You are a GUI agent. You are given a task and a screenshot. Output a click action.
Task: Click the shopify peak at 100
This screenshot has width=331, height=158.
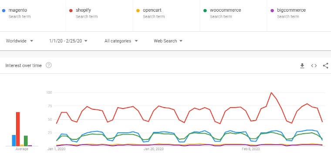pos(271,92)
